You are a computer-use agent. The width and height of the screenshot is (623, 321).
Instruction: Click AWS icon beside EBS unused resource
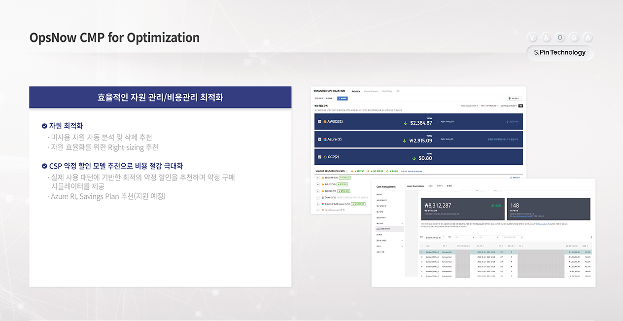pos(322,178)
